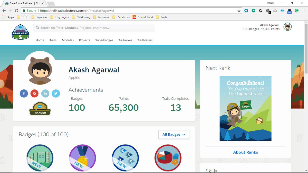Click the Trailhead logo
This screenshot has height=173, width=308.
(21, 32)
